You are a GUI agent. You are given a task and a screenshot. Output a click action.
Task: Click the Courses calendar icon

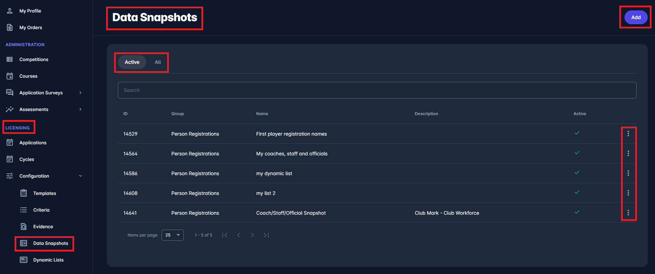(x=10, y=76)
